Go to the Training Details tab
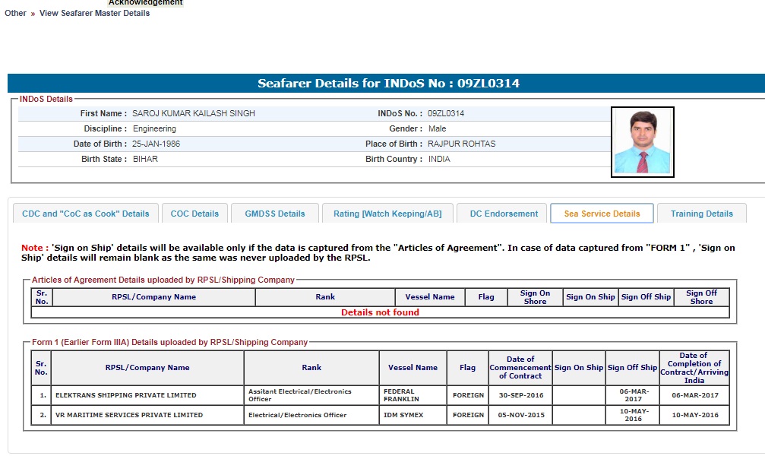Screen dimensions: 765x456 701,214
